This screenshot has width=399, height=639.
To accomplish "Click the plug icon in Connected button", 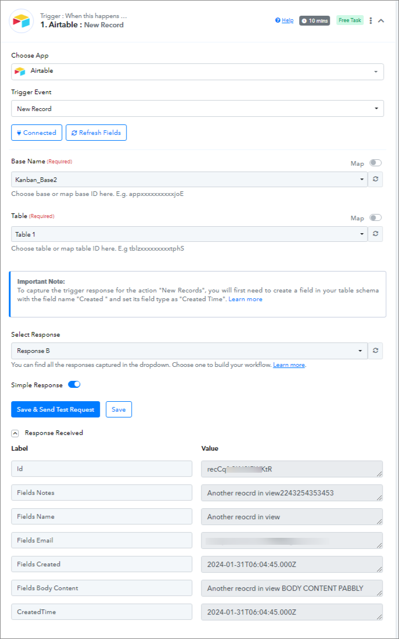I will tap(19, 133).
